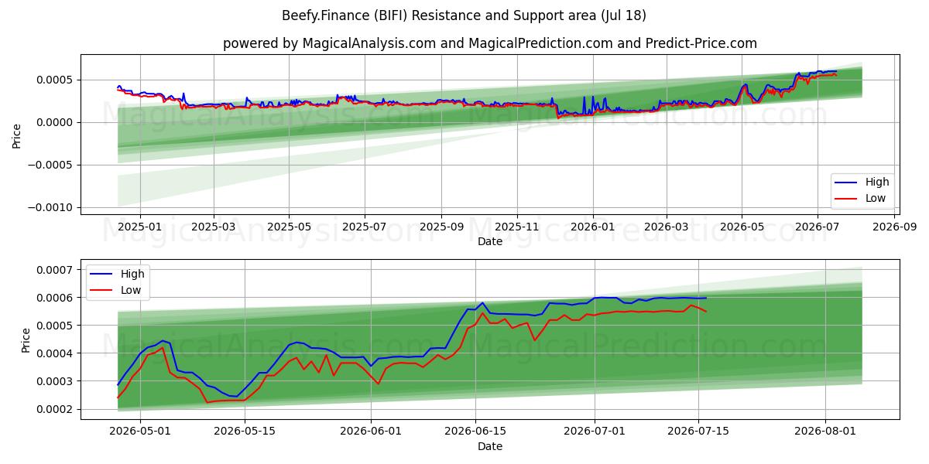The image size is (929, 464).
Task: Click the '2025-03' date tick on top chart
Action: coord(213,227)
